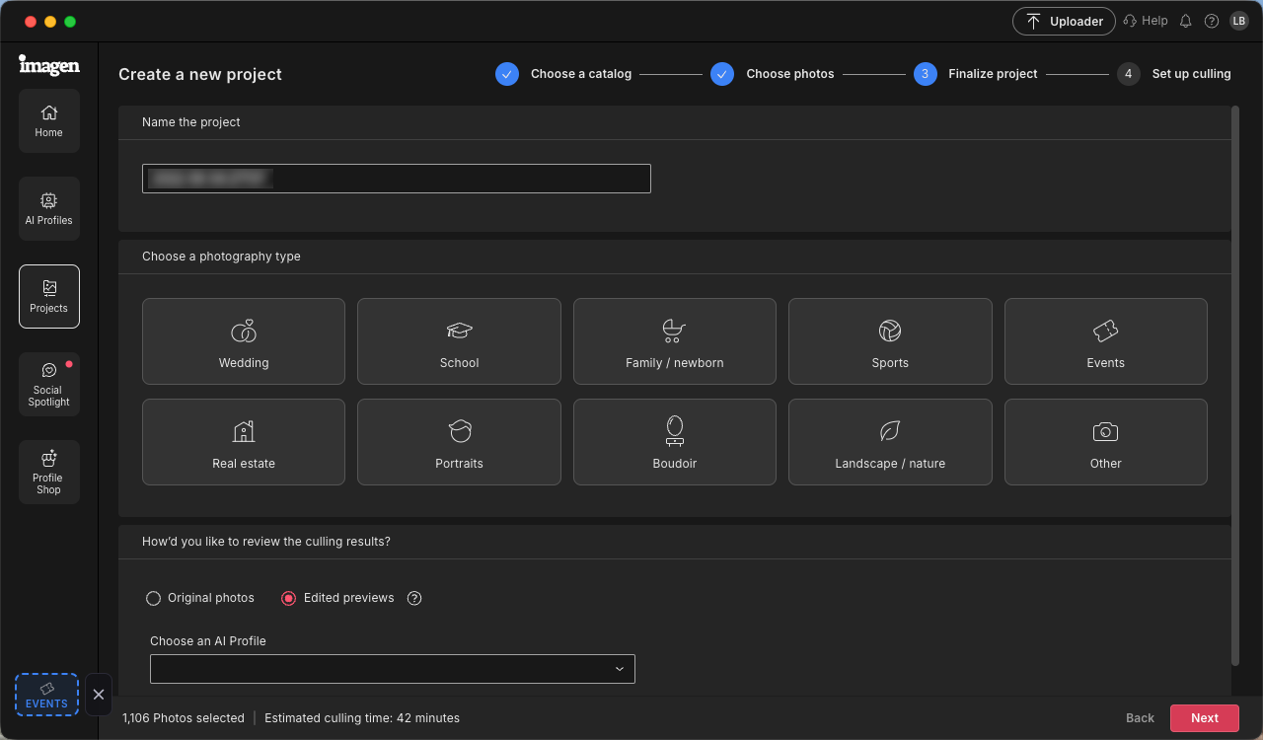Open the Home section in sidebar
This screenshot has width=1263, height=740.
[x=49, y=121]
